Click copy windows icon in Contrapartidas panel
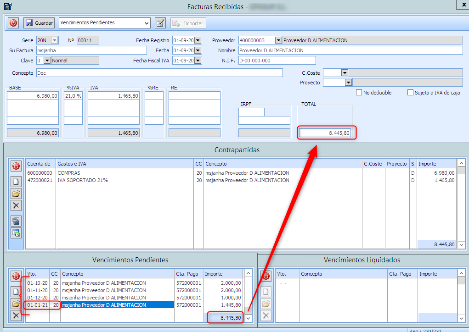This screenshot has width=469, height=332. click(16, 221)
